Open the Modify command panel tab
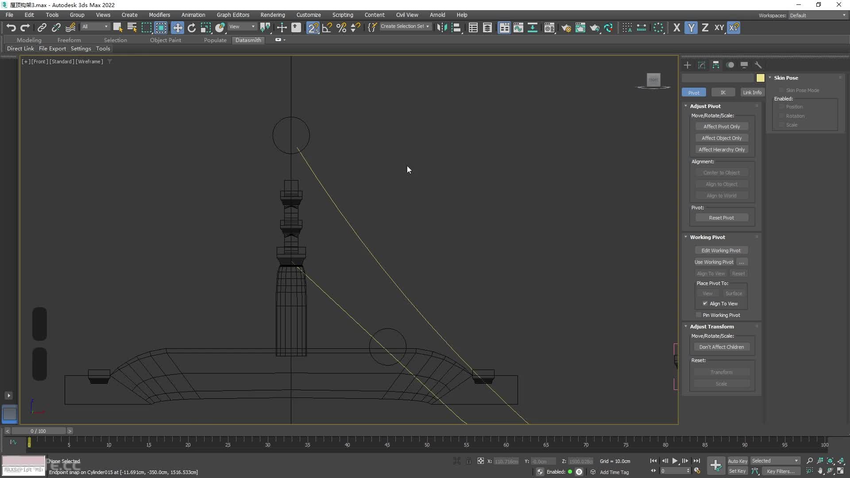 [702, 65]
